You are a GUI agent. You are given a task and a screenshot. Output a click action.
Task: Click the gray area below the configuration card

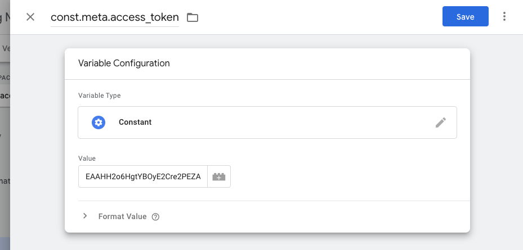click(x=267, y=242)
